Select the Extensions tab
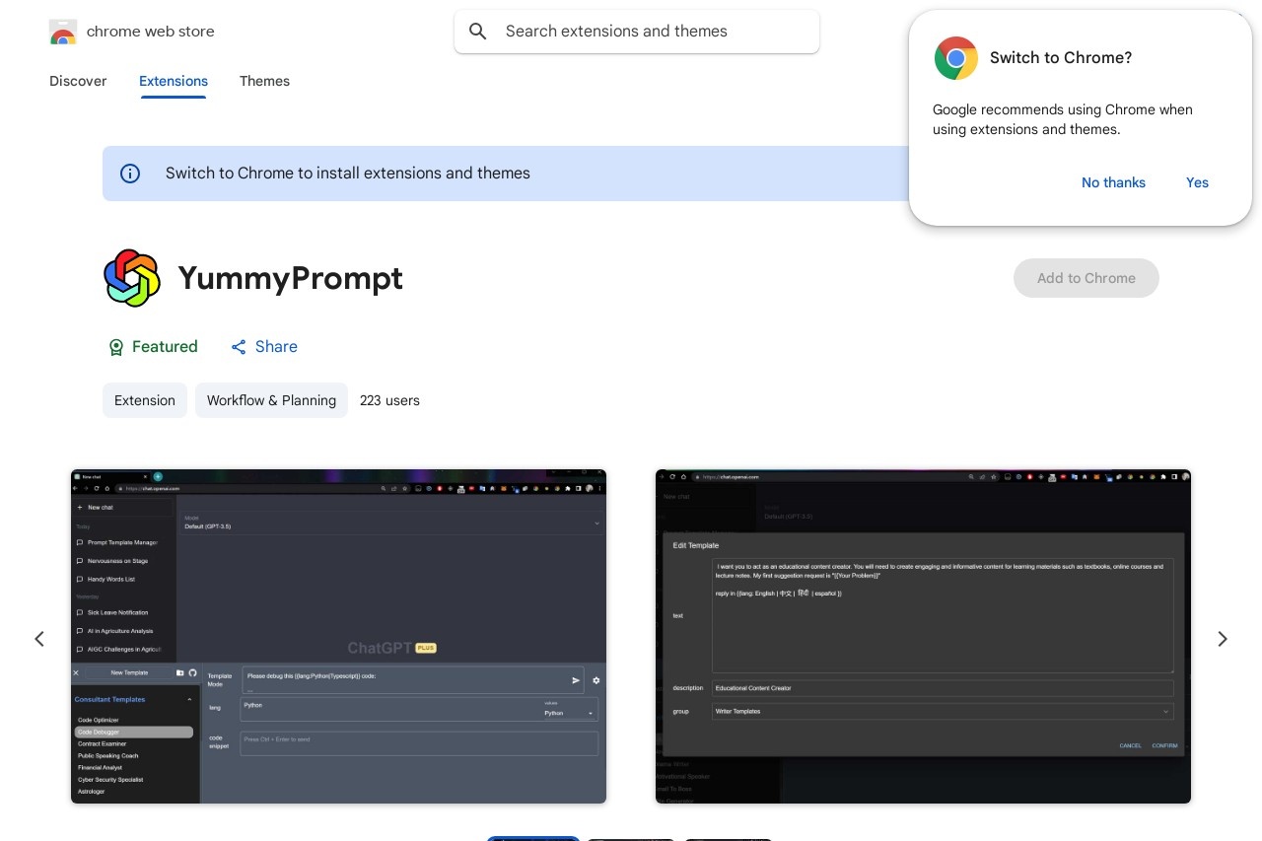Viewport: 1262px width, 841px height. pos(174,81)
